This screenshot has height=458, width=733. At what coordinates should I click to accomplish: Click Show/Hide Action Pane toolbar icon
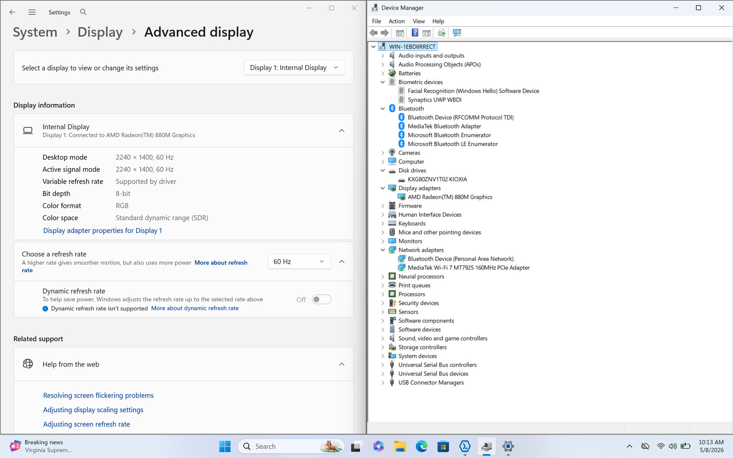[427, 33]
